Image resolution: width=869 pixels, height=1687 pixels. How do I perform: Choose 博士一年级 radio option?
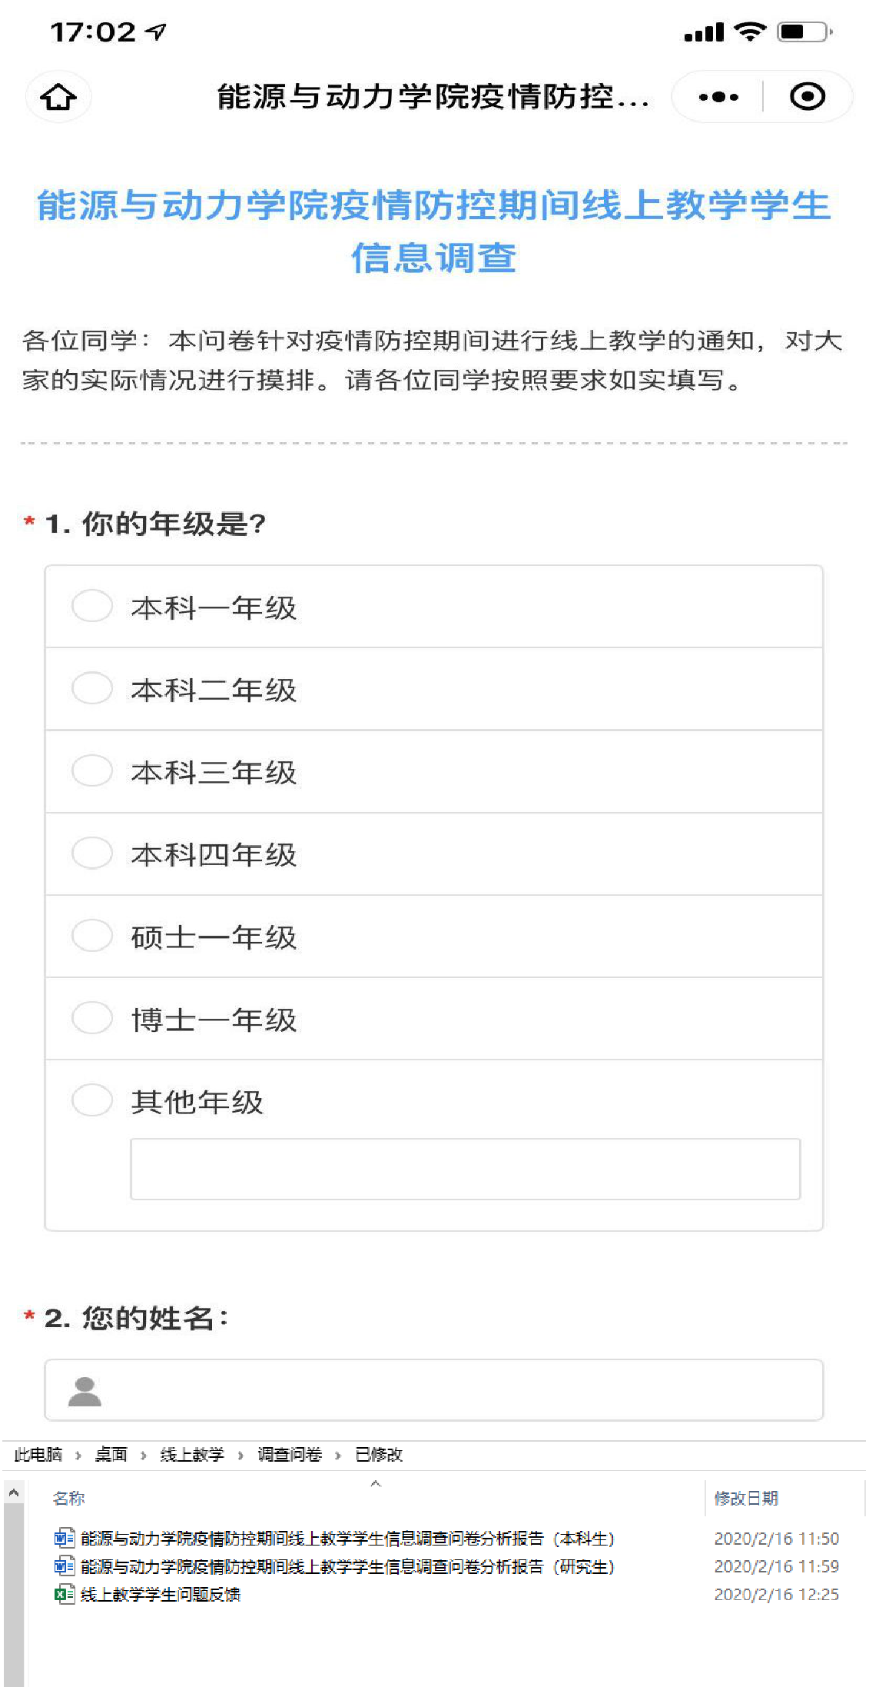(92, 1018)
